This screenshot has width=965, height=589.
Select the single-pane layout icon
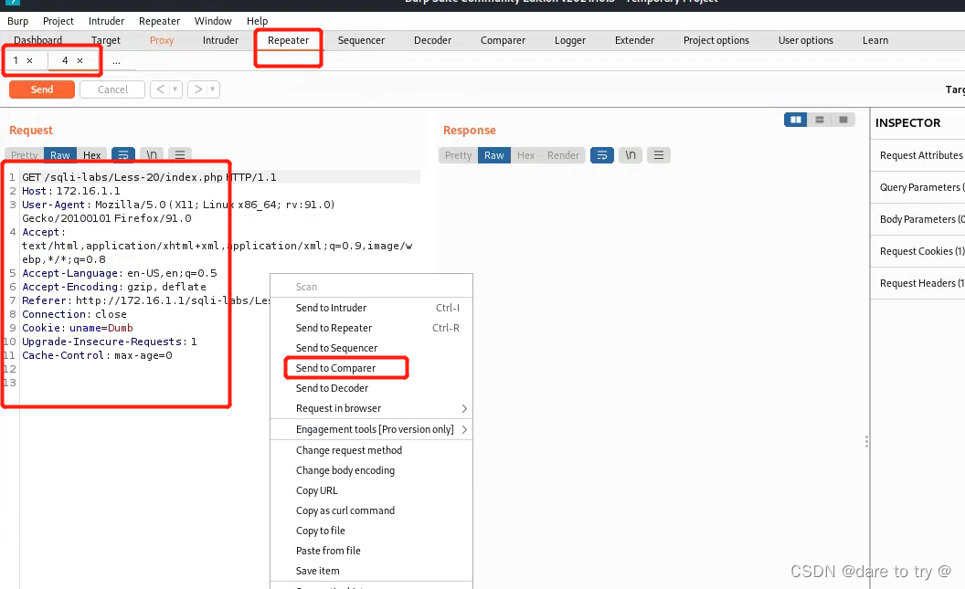(843, 120)
